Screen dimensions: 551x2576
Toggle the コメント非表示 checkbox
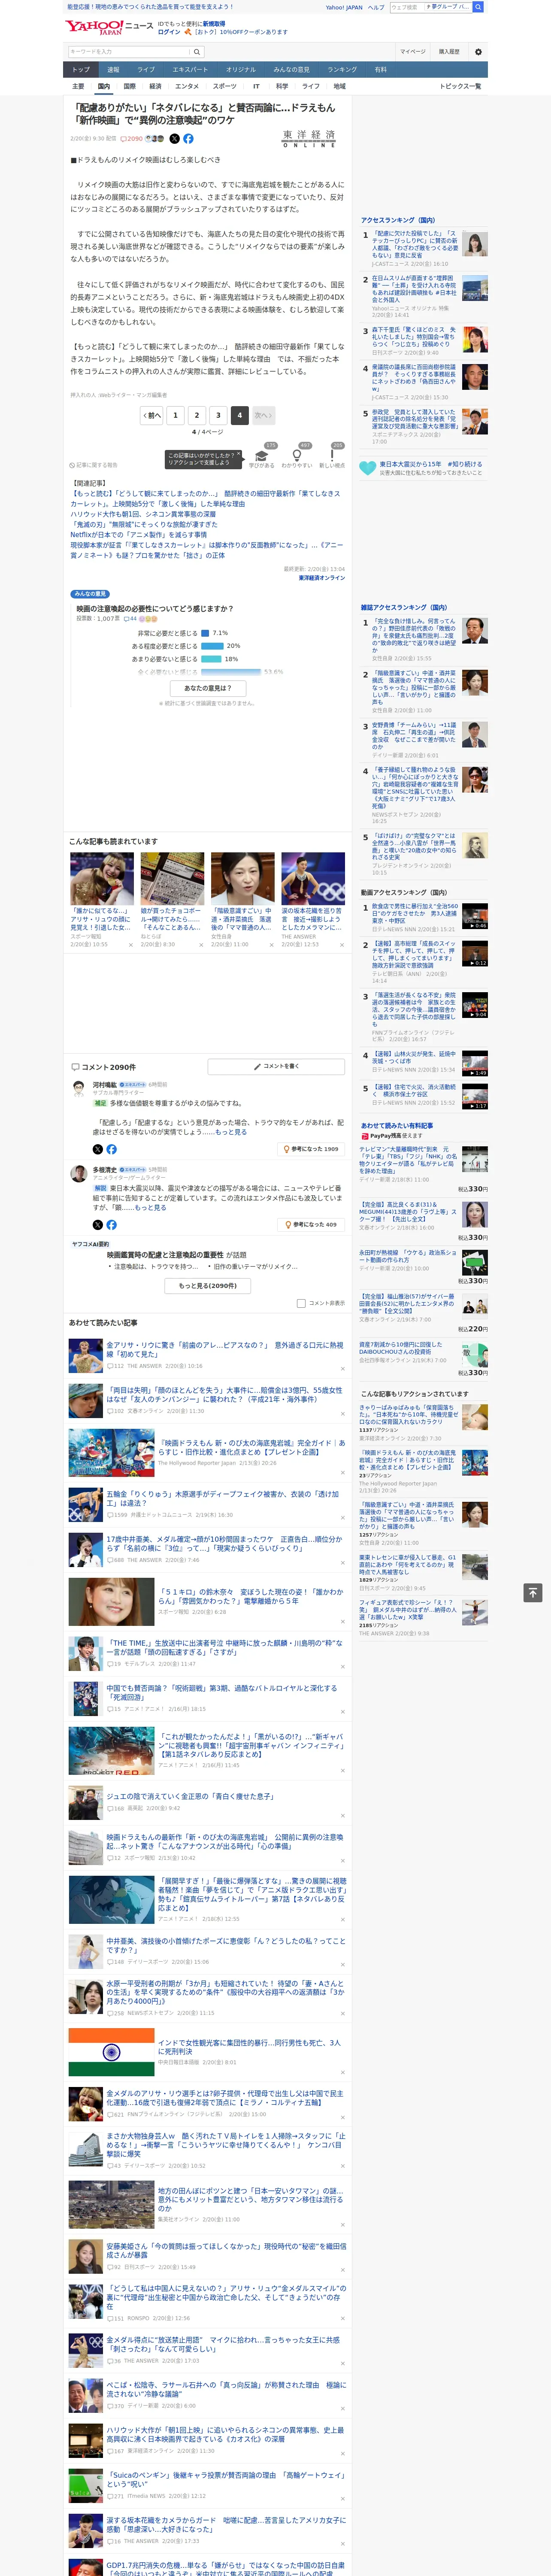click(301, 1303)
